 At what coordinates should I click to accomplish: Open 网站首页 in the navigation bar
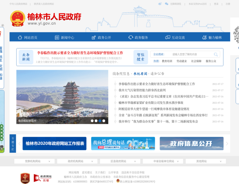click(31, 38)
